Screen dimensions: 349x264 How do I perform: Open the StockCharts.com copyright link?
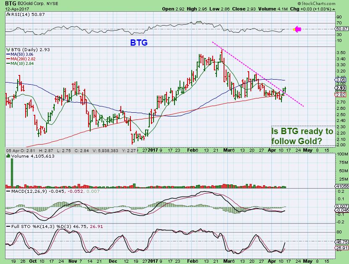[316, 3]
